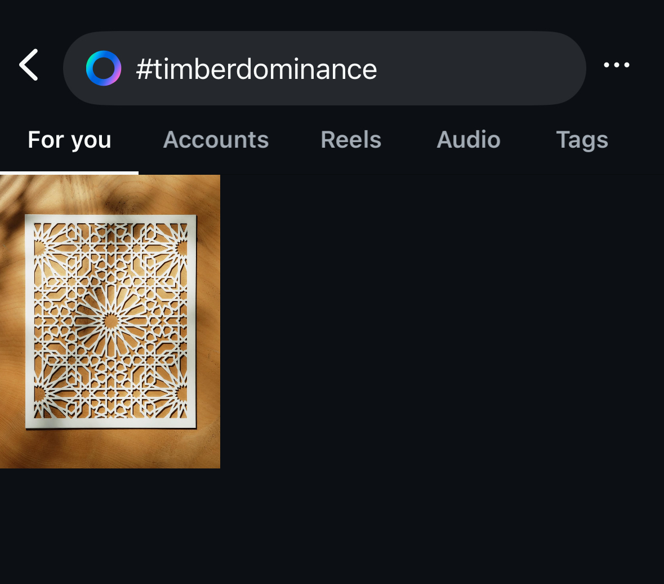Open the geometric paper-cut post thumbnail
This screenshot has height=584, width=664.
tap(110, 321)
